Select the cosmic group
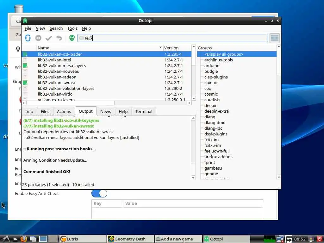Screen dimensions: 324x243 (211, 94)
